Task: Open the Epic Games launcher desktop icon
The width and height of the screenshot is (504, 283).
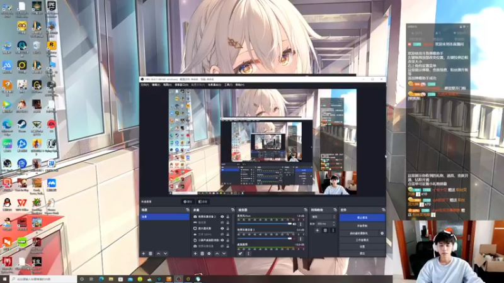Action: pos(52,8)
